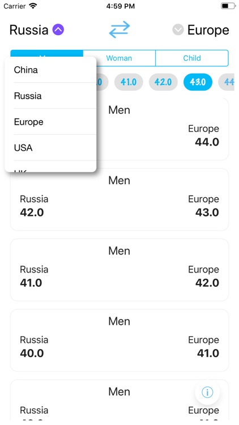Open the Russia 40.0 to Europe 41.0 card
The image size is (239, 425).
tap(119, 341)
